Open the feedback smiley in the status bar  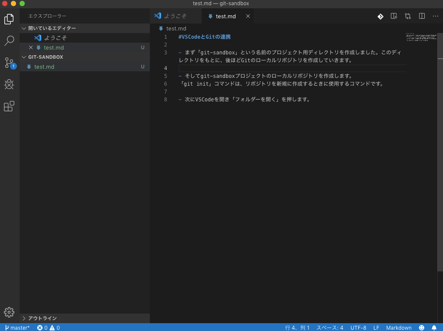click(x=420, y=328)
